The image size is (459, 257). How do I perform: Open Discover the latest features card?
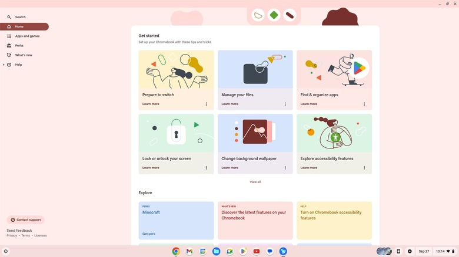pos(255,221)
